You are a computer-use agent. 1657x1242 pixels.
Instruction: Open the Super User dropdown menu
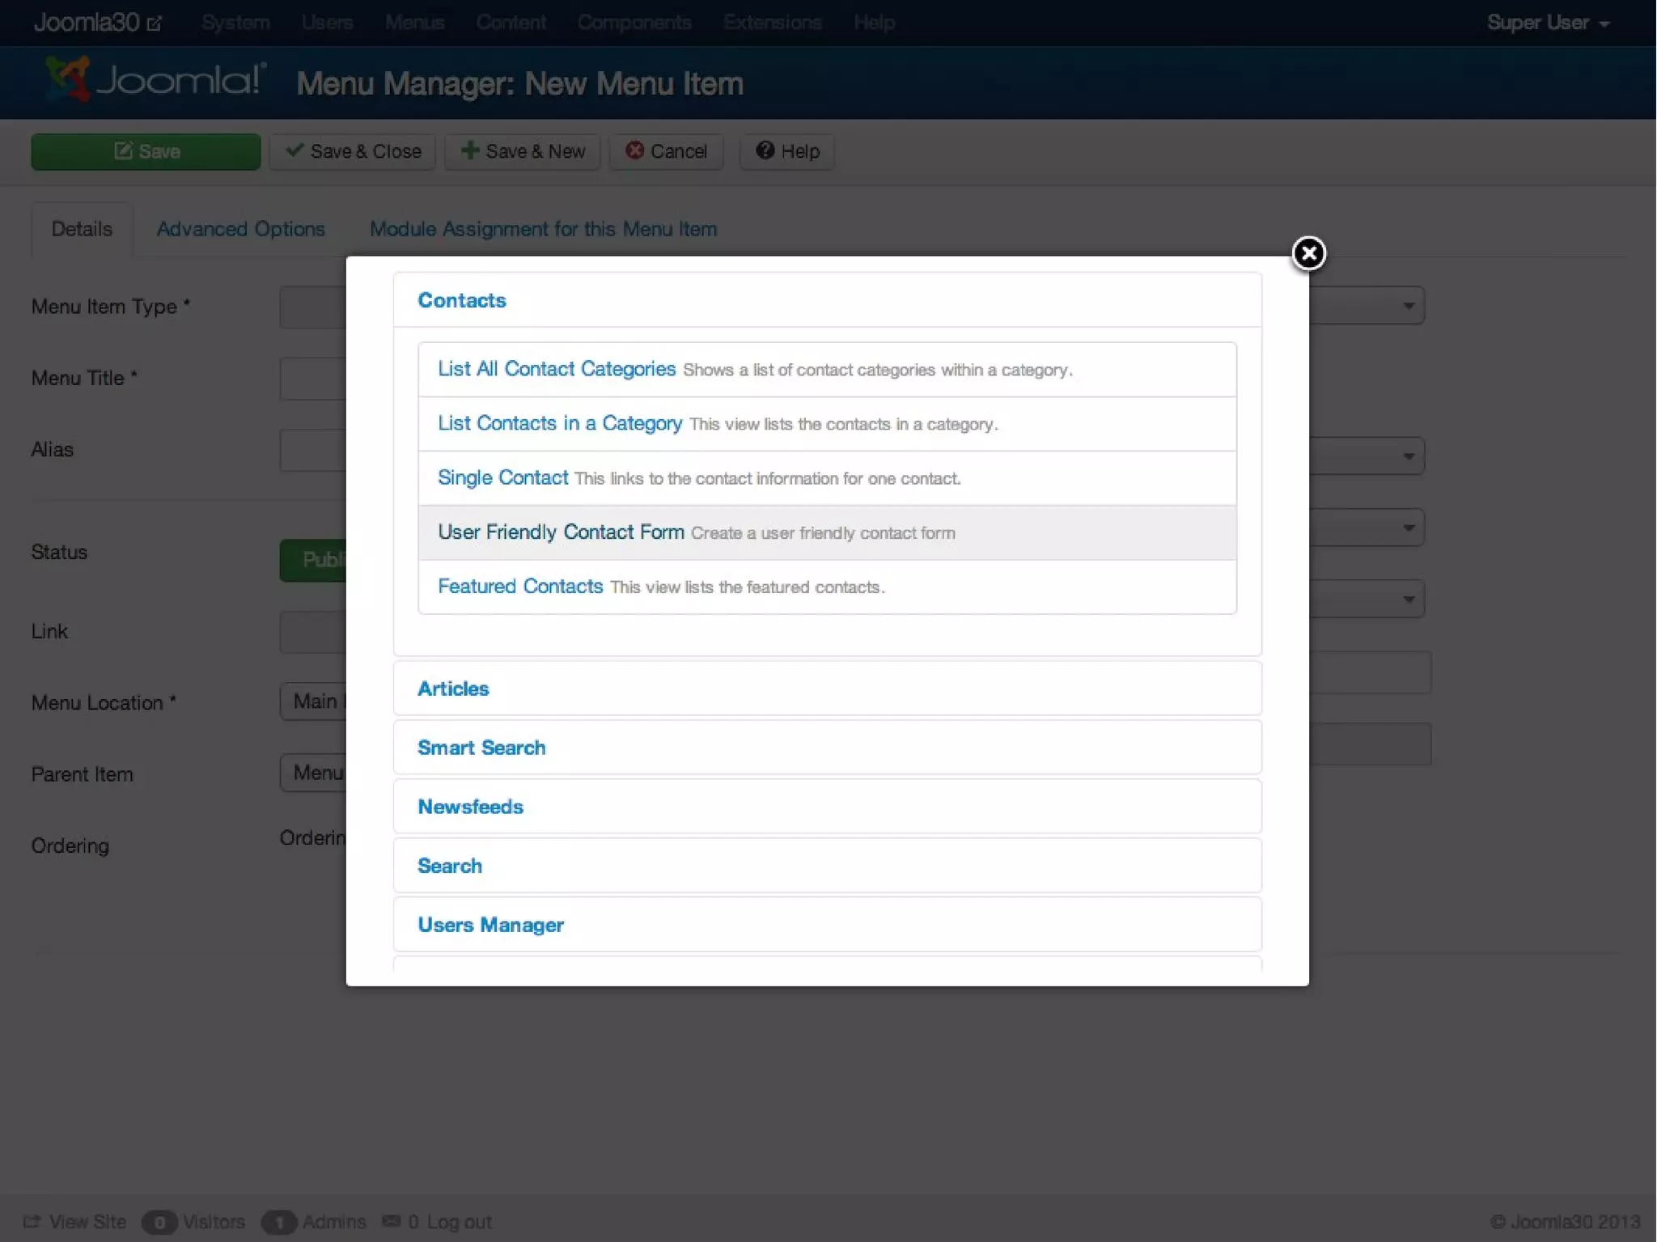(x=1547, y=23)
